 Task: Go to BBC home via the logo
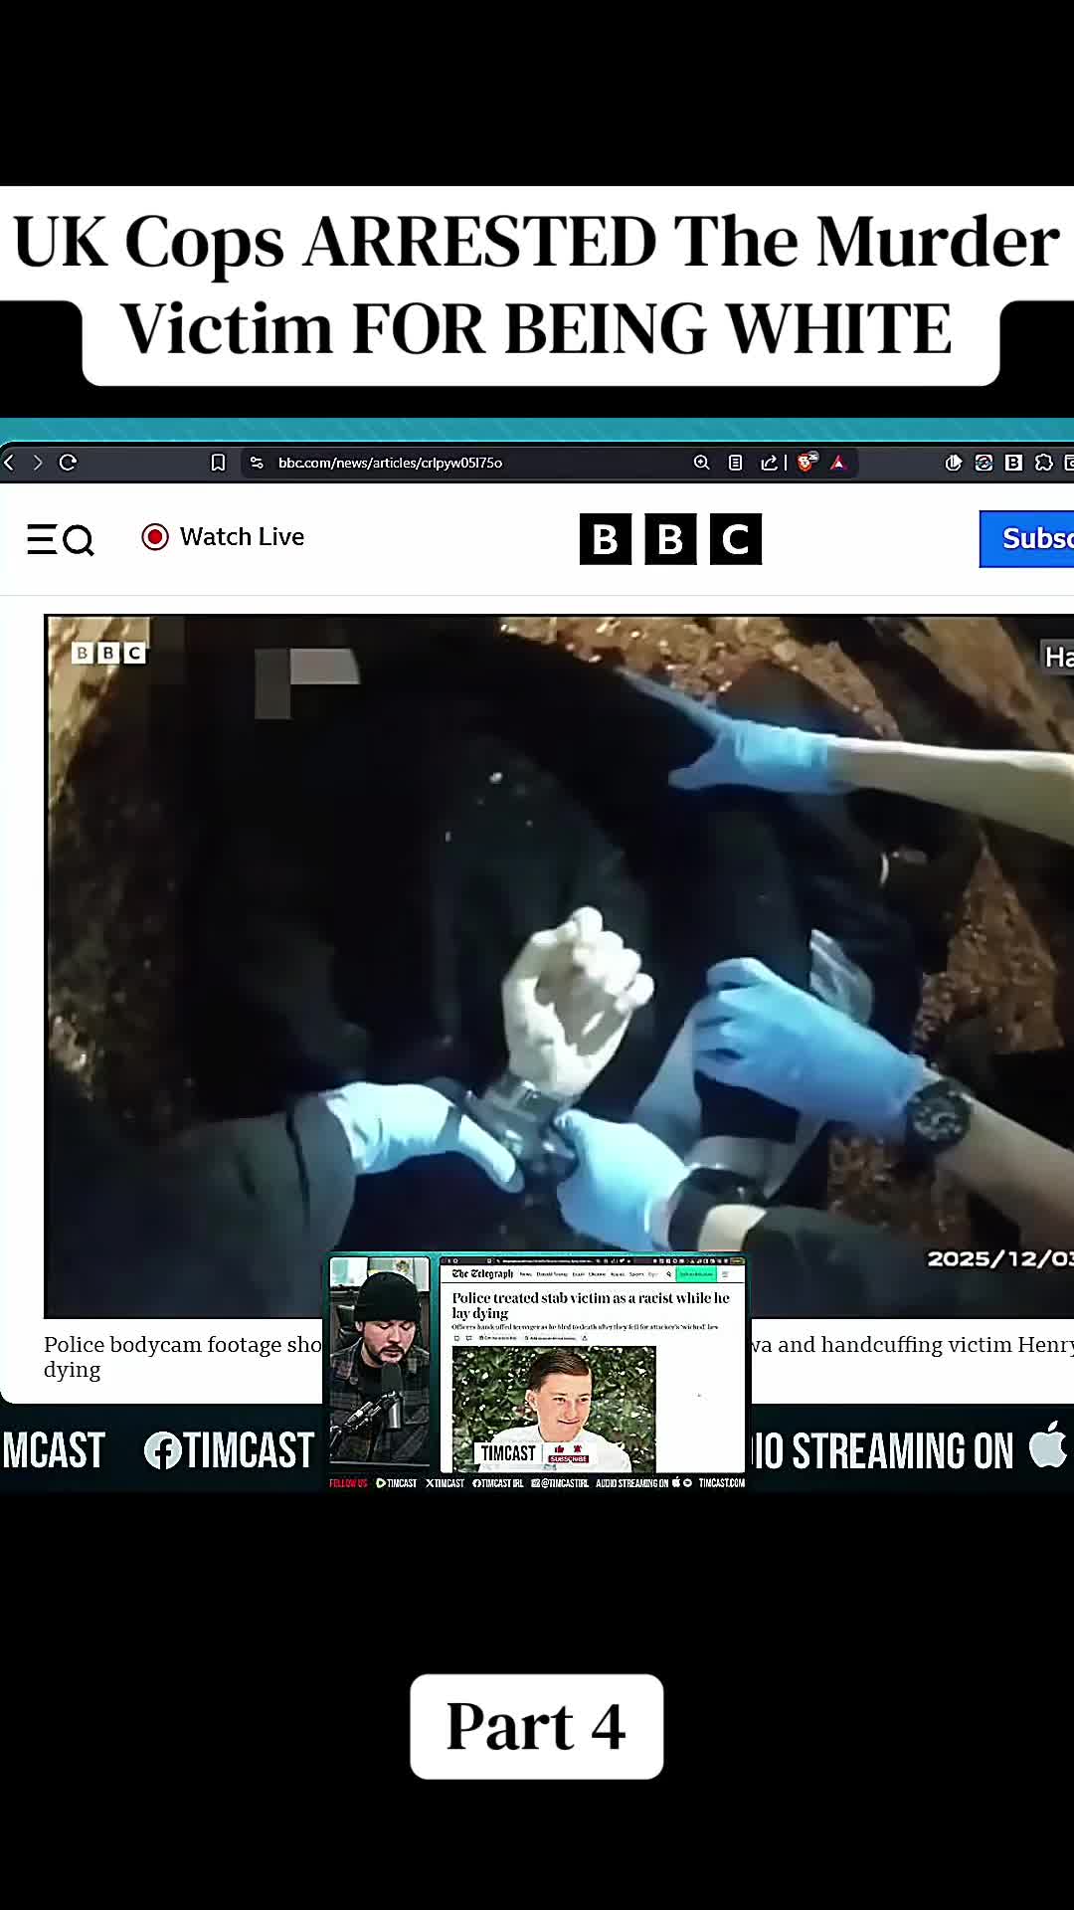tap(670, 539)
